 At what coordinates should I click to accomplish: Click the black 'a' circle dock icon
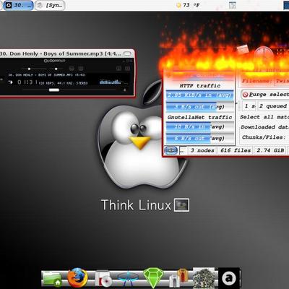(x=229, y=278)
